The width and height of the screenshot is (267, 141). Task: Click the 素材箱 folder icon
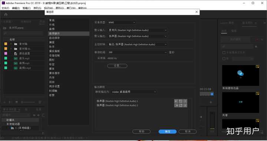[16, 44]
